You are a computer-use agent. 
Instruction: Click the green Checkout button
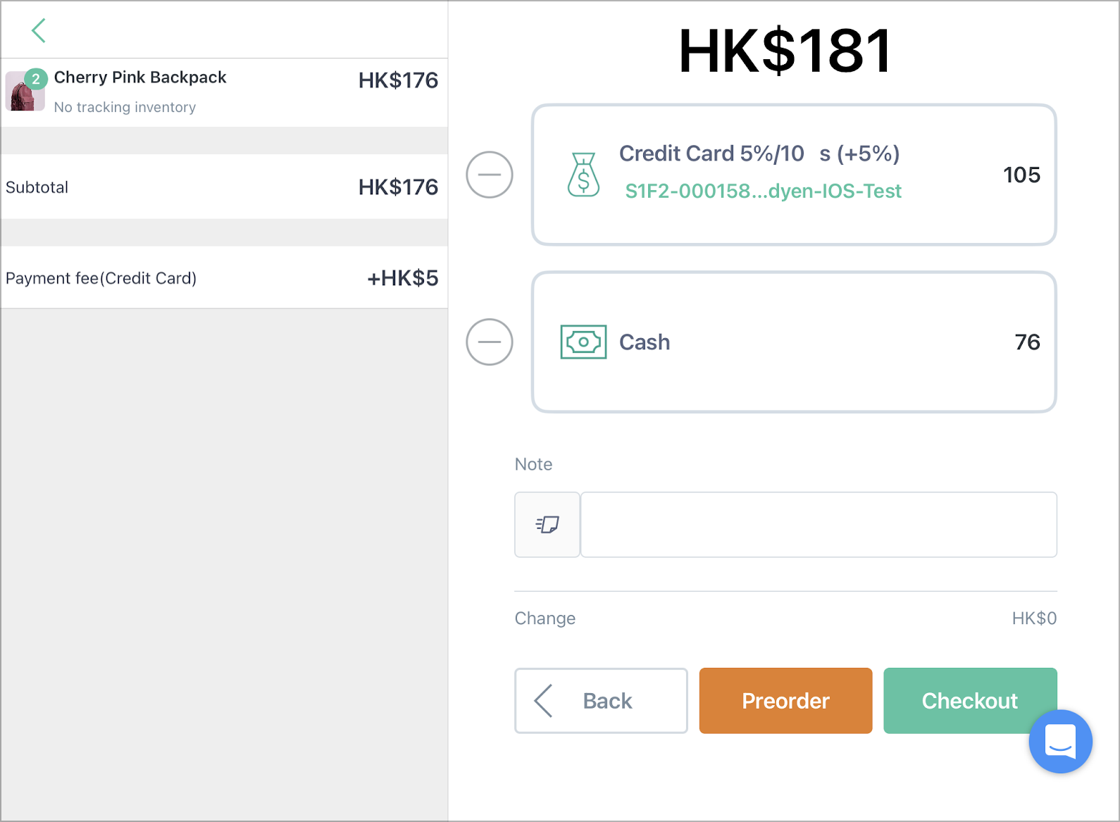(x=970, y=701)
